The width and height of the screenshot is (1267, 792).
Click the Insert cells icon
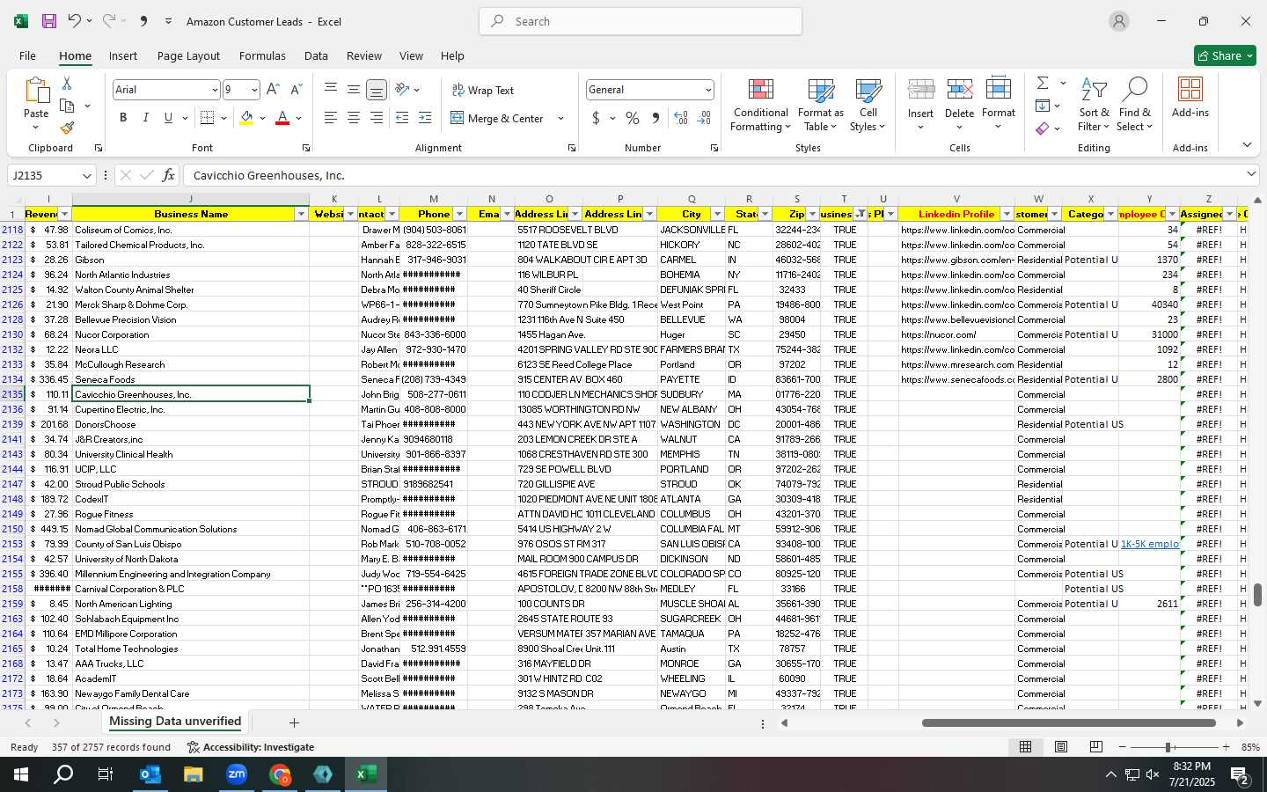[x=921, y=90]
